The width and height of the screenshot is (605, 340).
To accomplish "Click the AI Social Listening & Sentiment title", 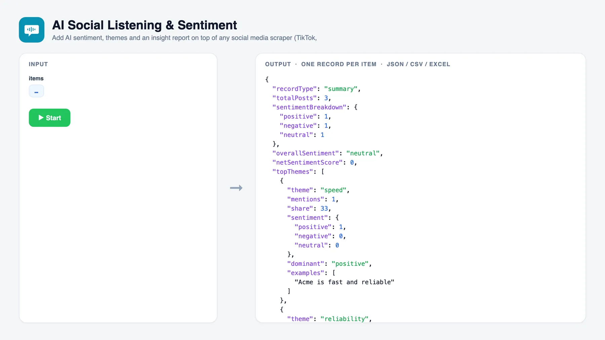I will click(145, 25).
